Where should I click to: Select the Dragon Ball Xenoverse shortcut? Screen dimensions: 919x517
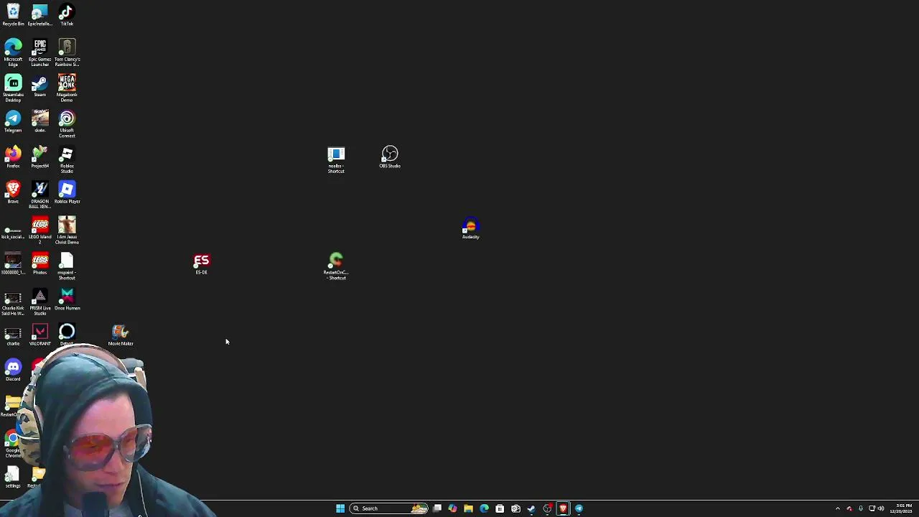point(39,195)
